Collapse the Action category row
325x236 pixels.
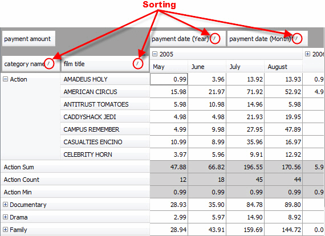(x=5, y=79)
